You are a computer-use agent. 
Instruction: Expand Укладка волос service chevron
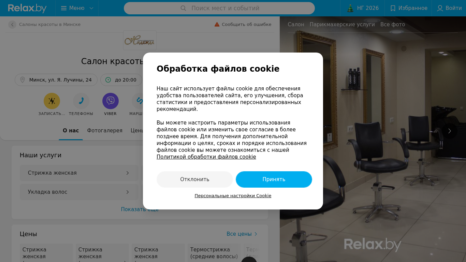coord(128,192)
